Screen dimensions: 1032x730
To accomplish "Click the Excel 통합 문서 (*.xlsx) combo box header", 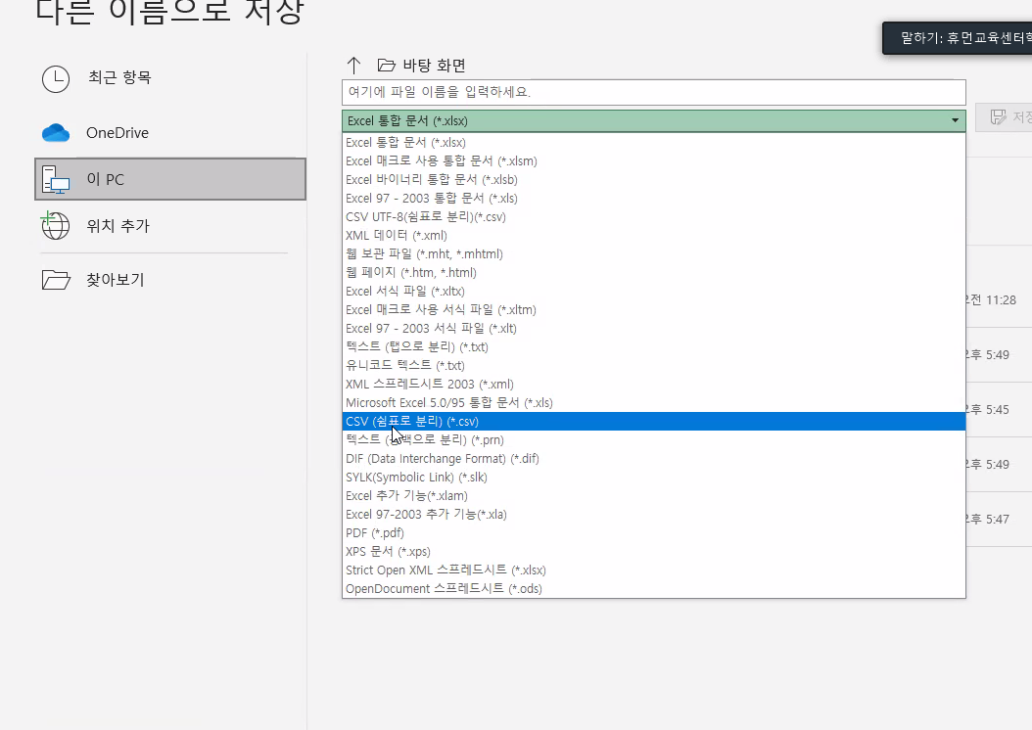I will [653, 121].
